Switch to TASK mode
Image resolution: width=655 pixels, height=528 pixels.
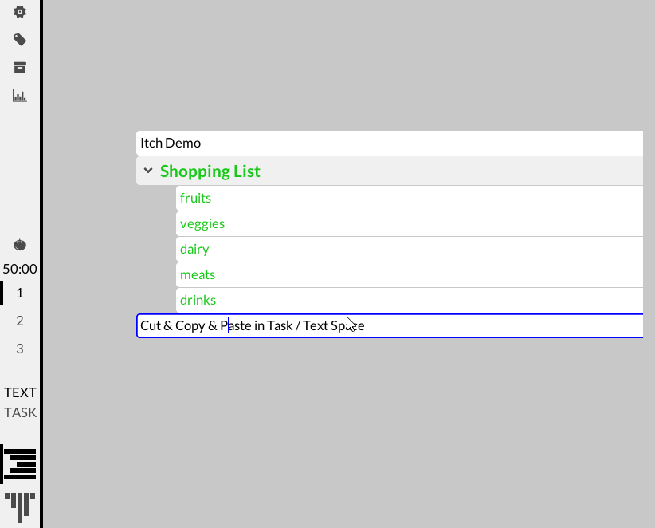pyautogui.click(x=20, y=412)
